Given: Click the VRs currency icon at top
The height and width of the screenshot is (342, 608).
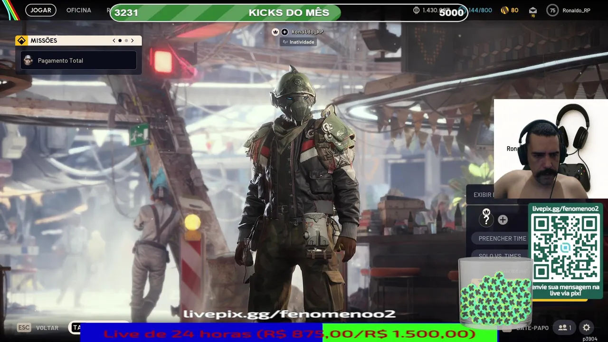Looking at the screenshot, I should pyautogui.click(x=417, y=10).
